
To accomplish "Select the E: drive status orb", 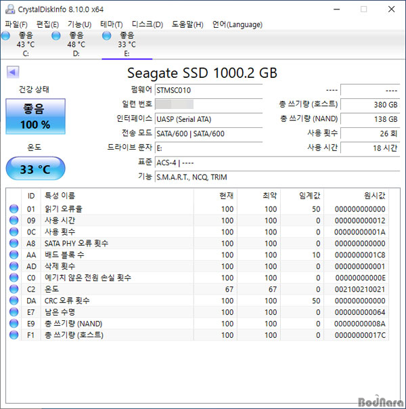I will (x=107, y=35).
